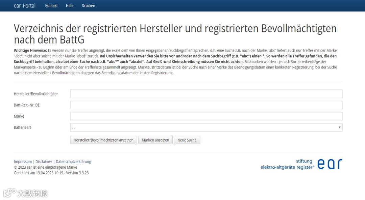365x200 pixels.
Task: Open the ear-Portal home link
Action: pos(25,6)
